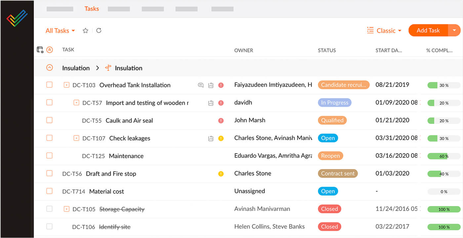Click the Zoho Projects logo icon
Viewport: 463px width, 238px height.
click(17, 18)
